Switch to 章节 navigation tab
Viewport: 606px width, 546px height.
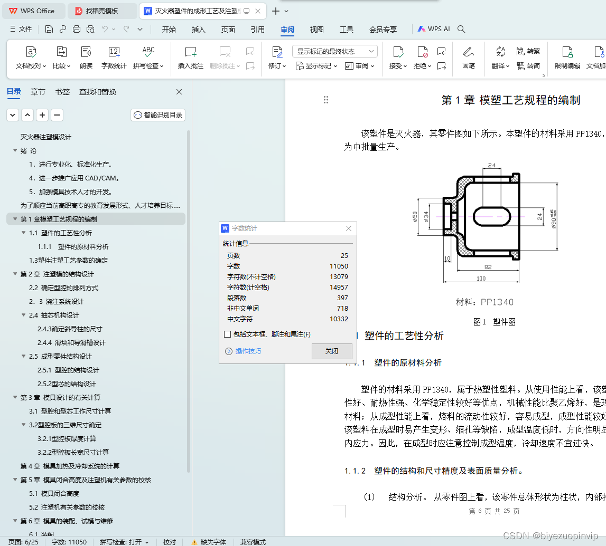coord(38,92)
